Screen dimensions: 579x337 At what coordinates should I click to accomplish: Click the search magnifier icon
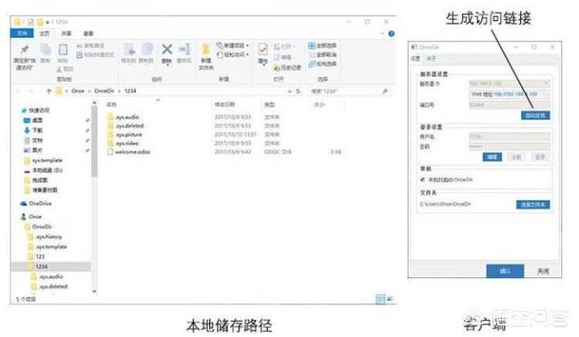pos(384,91)
